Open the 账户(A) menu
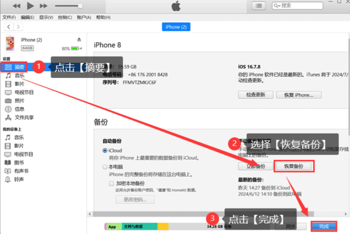Image resolution: width=350 pixels, height=234 pixels. pos(84,17)
